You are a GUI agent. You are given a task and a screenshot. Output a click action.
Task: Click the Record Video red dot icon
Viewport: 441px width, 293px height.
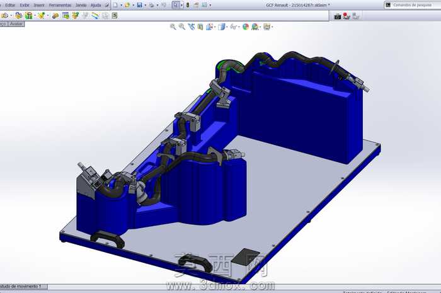pyautogui.click(x=346, y=16)
